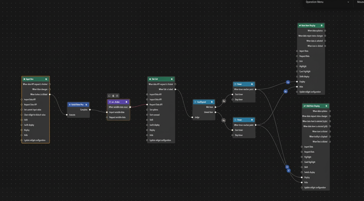The image size is (364, 201).
Task: Click icon at right end of upper Item Display header
Action: point(322,26)
